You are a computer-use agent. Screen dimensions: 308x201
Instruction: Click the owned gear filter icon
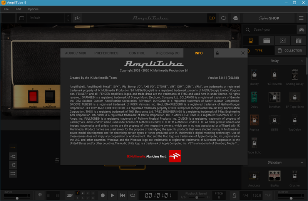(x=301, y=30)
